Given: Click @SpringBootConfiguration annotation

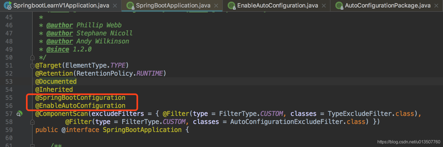Looking at the screenshot, I should pos(80,98).
